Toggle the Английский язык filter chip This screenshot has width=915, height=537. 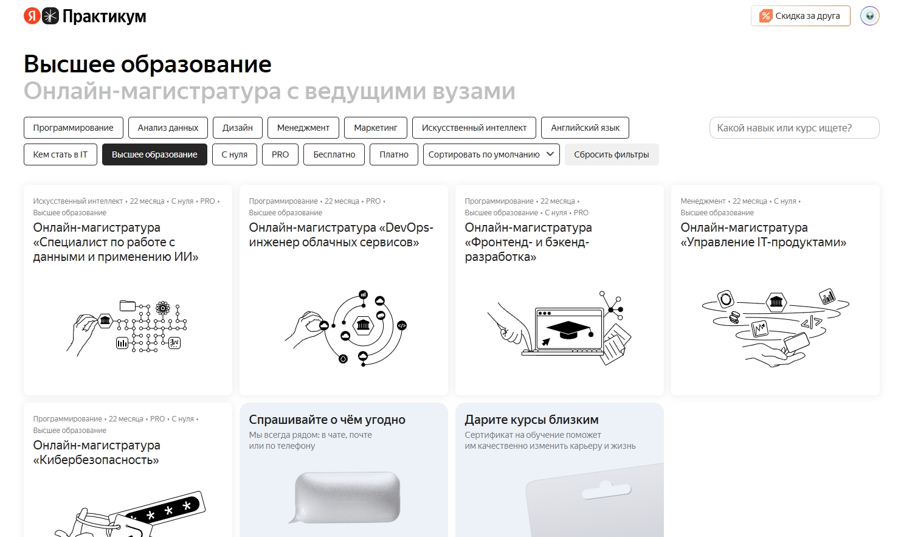point(585,128)
